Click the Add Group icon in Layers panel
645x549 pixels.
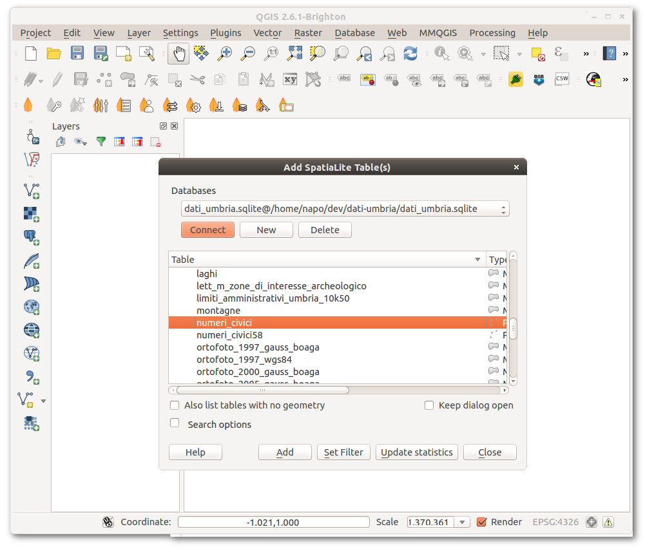(61, 142)
